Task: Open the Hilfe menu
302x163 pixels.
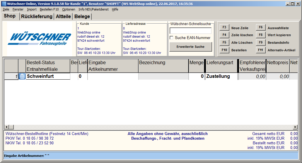Action: (x=115, y=9)
